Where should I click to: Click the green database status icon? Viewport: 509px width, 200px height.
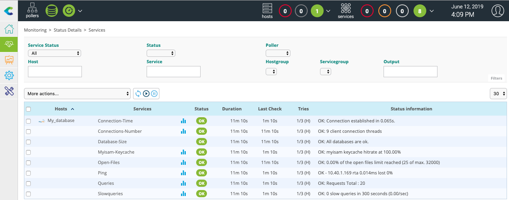point(52,10)
